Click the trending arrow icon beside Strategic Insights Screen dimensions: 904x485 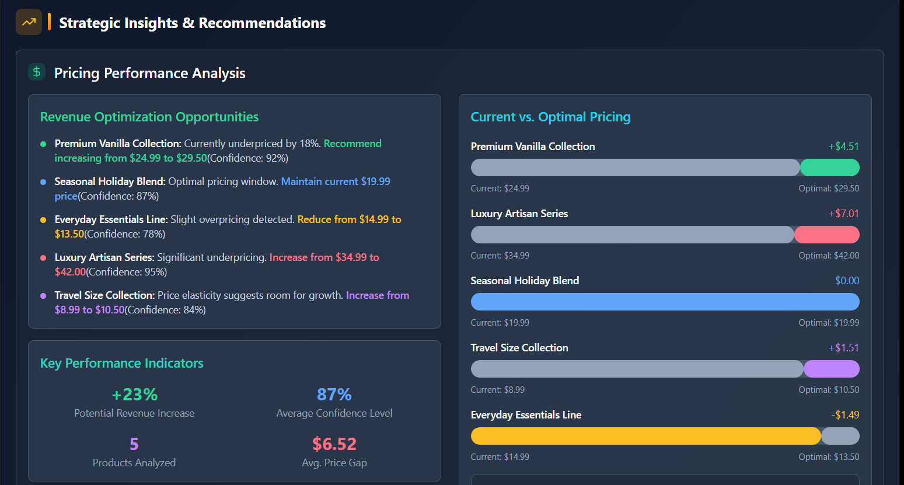29,22
